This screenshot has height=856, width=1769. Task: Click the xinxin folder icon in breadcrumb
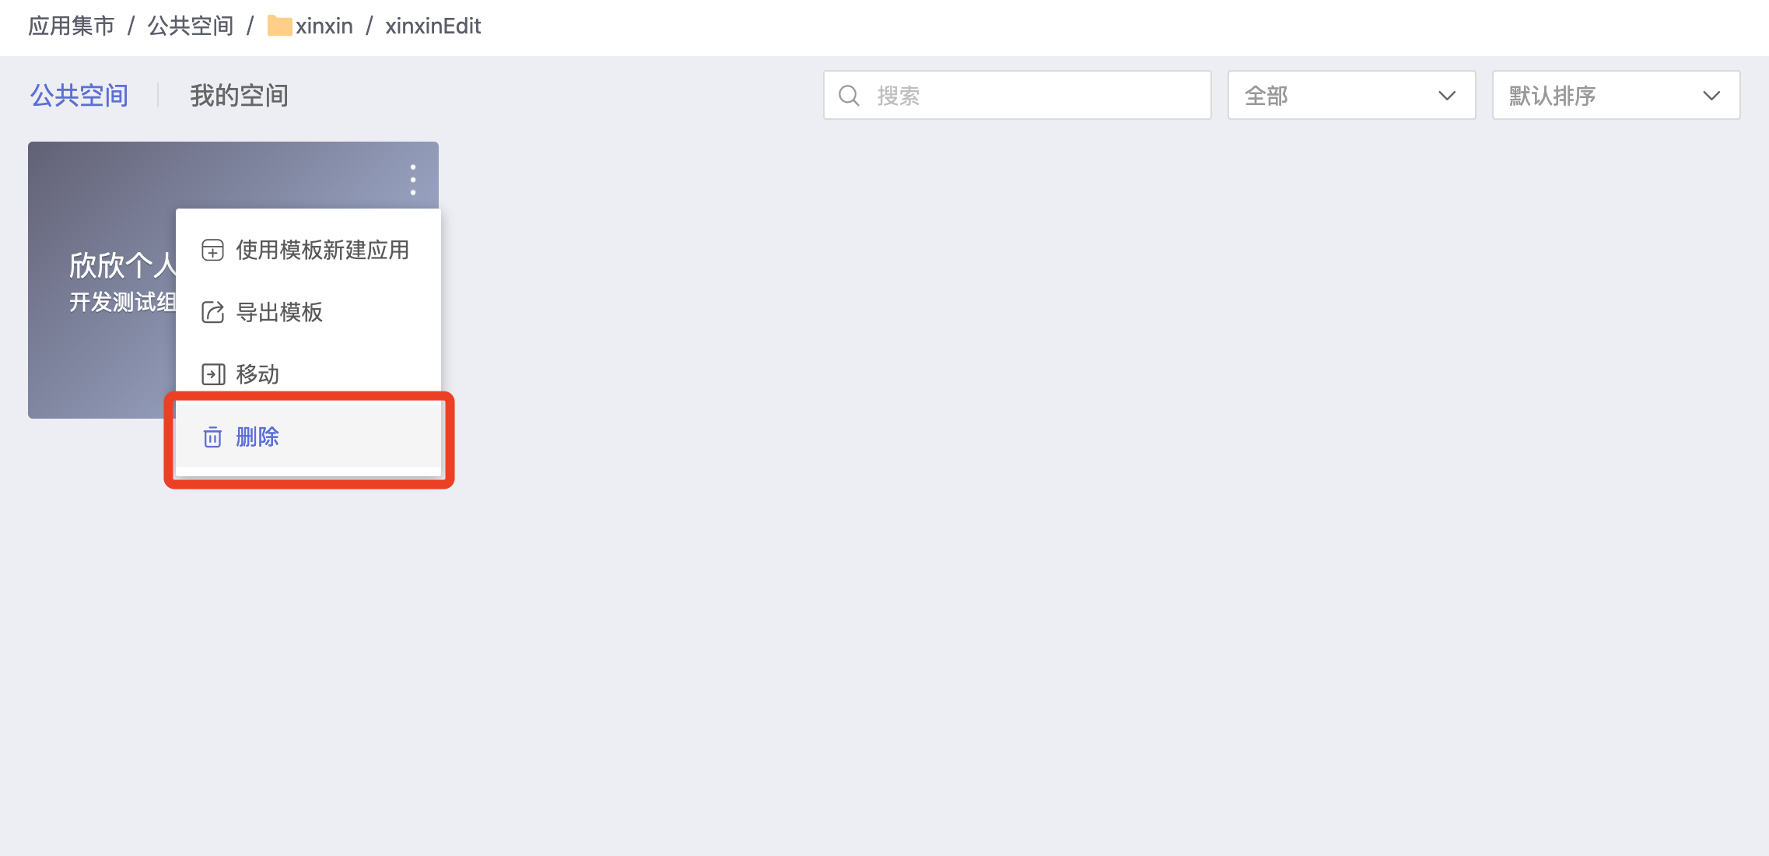click(x=279, y=26)
